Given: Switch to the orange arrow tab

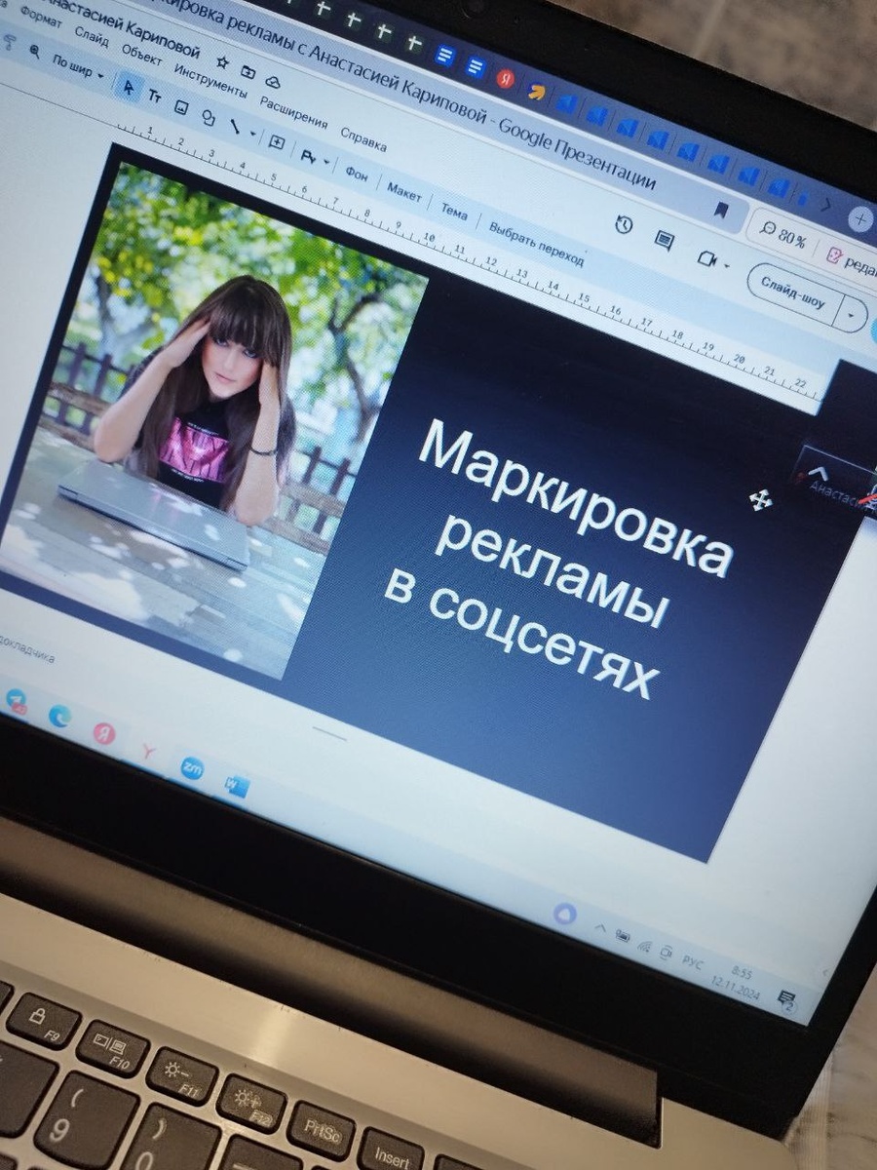Looking at the screenshot, I should [x=537, y=92].
